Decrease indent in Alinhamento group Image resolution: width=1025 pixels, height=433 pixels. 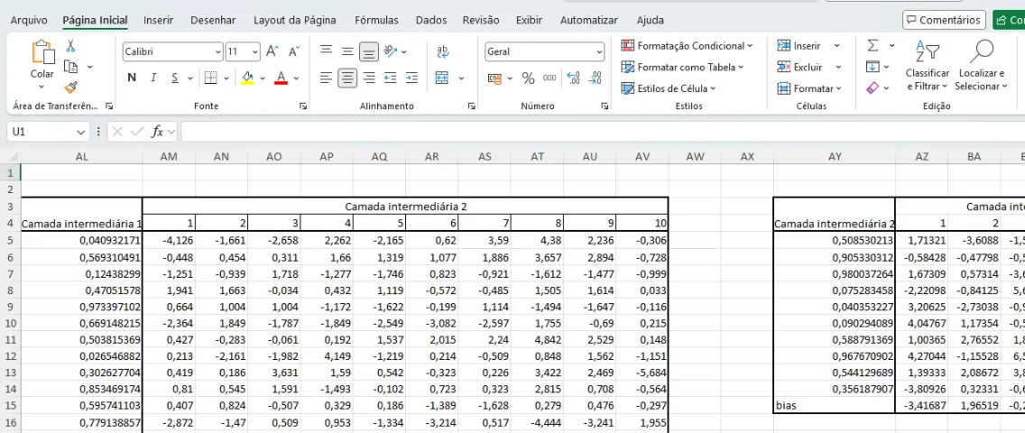pos(391,78)
